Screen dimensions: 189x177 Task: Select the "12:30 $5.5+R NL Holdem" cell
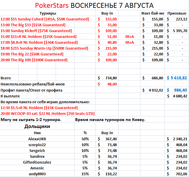(39, 108)
